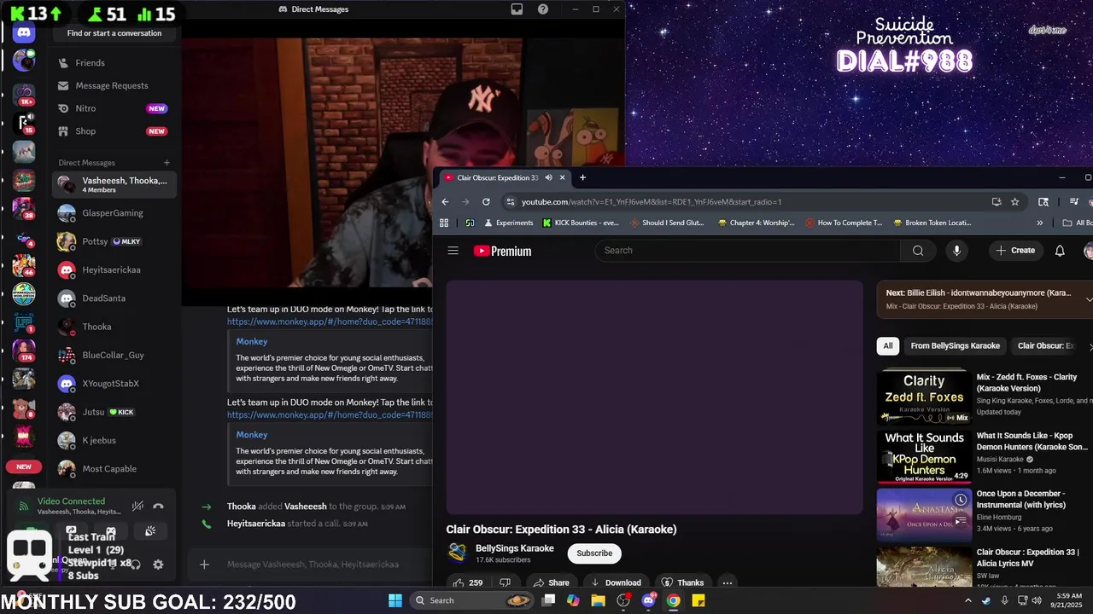Open Pottsy direct message
Screen dimensions: 1093x614
(x=114, y=241)
